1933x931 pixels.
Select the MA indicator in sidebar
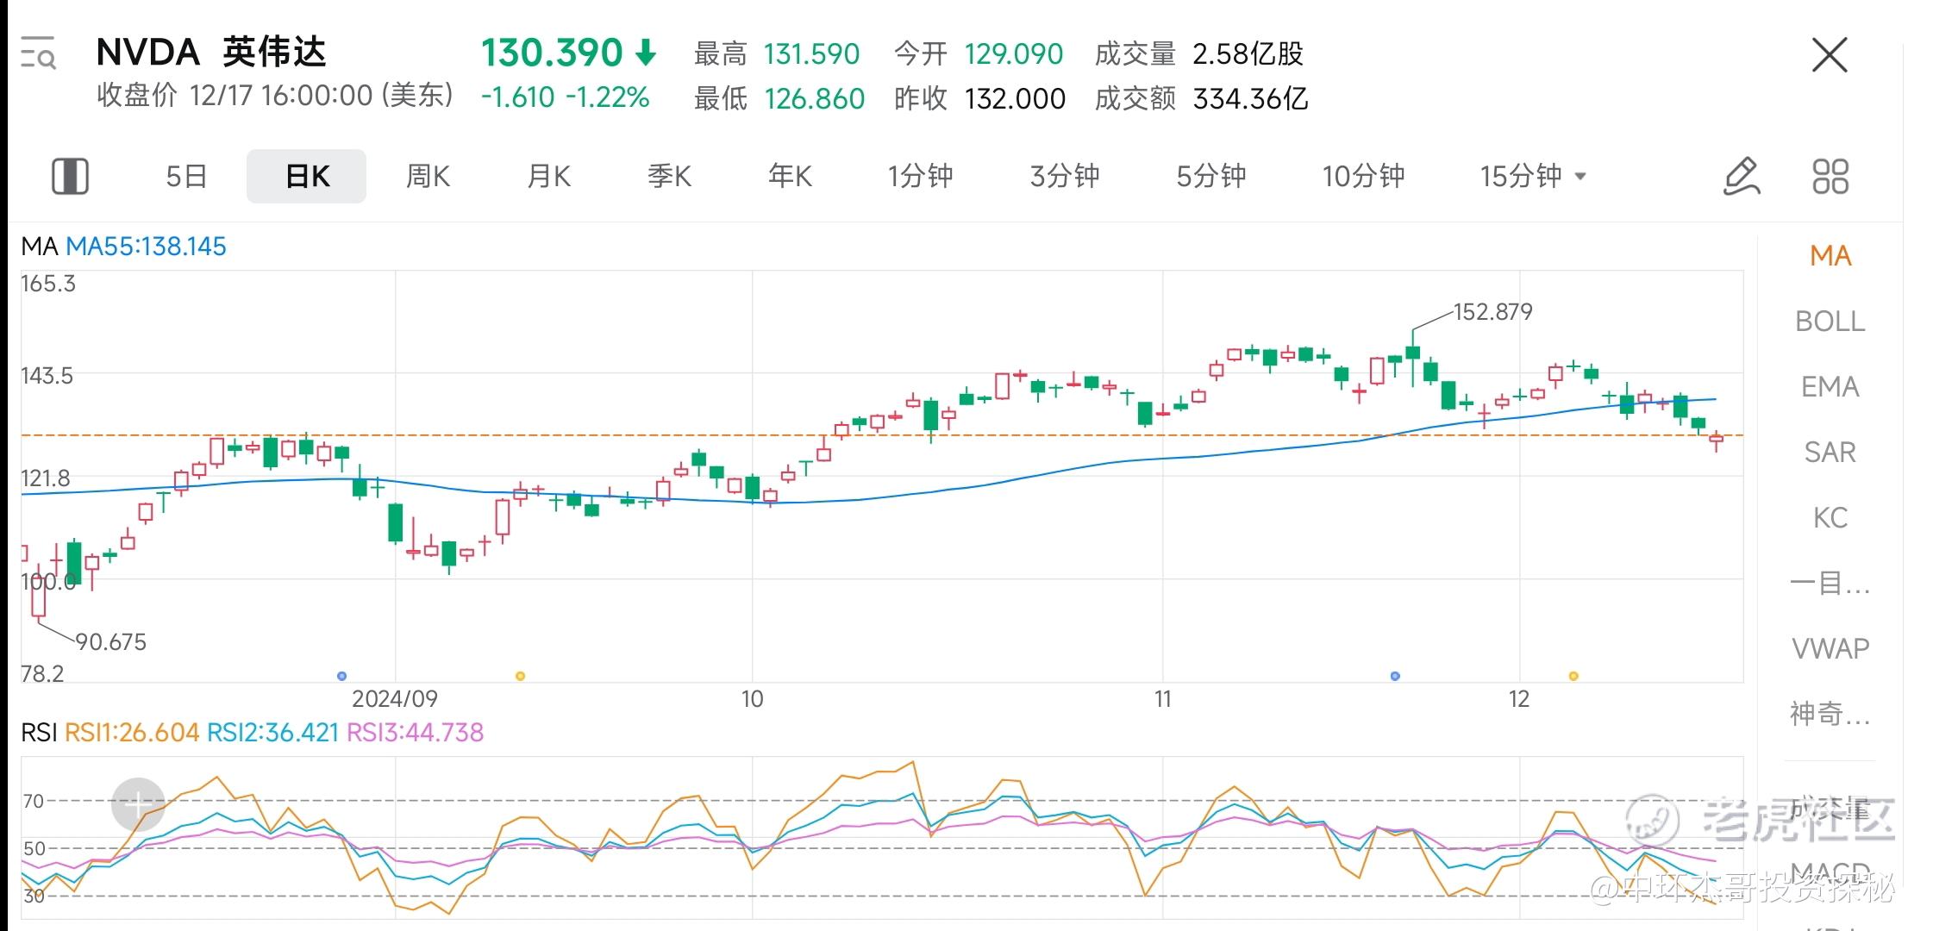[1830, 256]
